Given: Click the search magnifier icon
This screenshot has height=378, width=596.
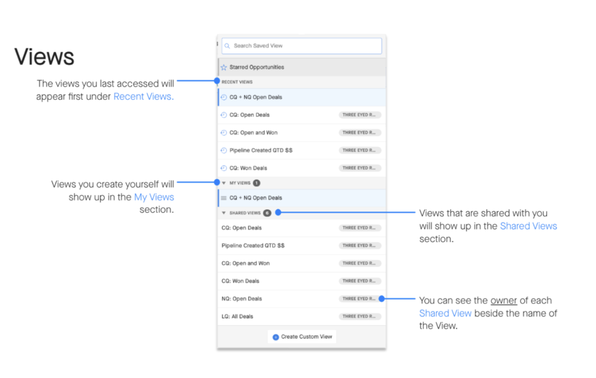Looking at the screenshot, I should click(x=227, y=46).
